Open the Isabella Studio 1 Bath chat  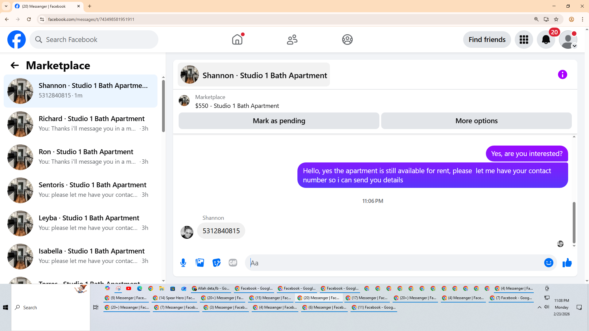(80, 256)
